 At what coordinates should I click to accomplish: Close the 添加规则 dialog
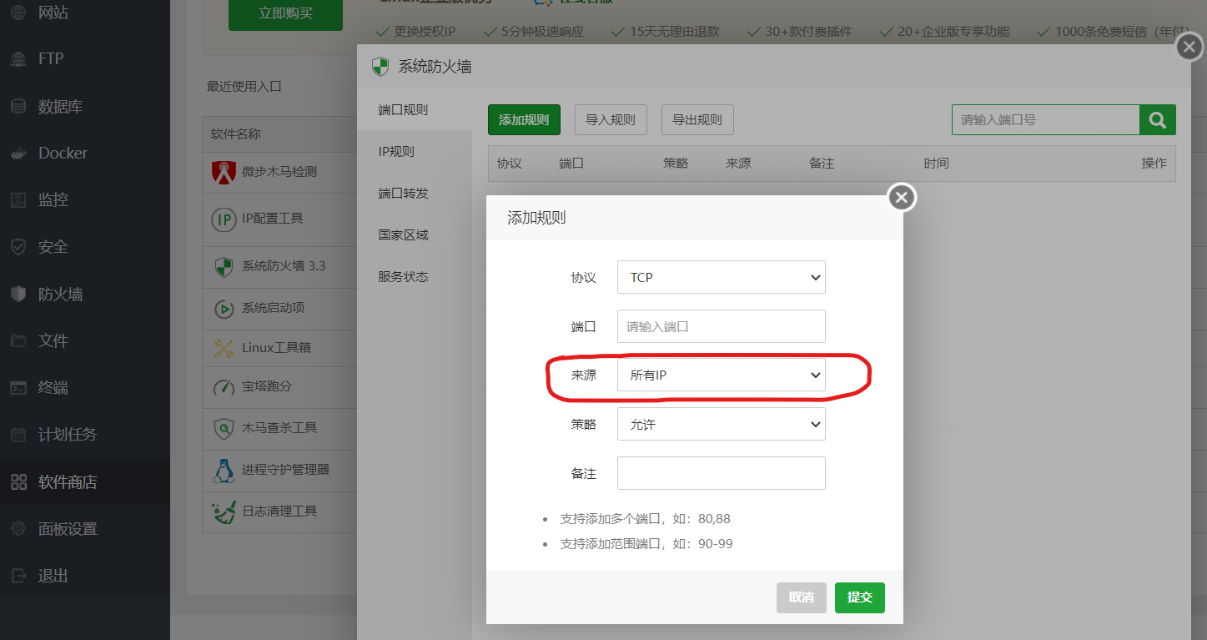[901, 198]
